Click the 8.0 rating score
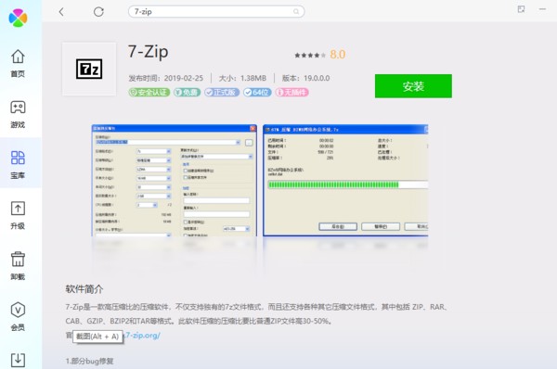This screenshot has width=557, height=369. [338, 55]
